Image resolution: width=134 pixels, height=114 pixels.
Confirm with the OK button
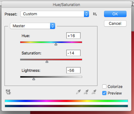click(115, 14)
